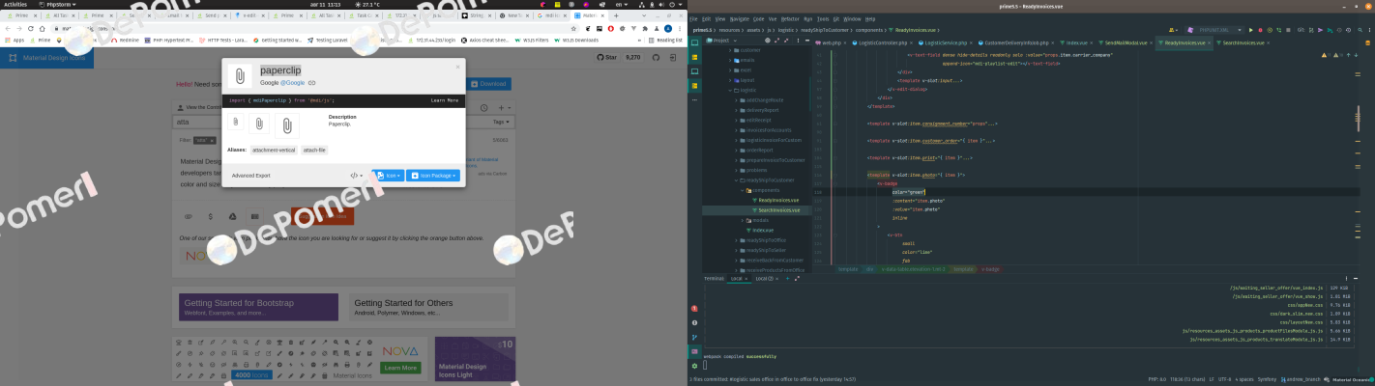Select the smallest paperclip preview thumbnail
Viewport: 1375px width, 386px height.
pyautogui.click(x=235, y=122)
